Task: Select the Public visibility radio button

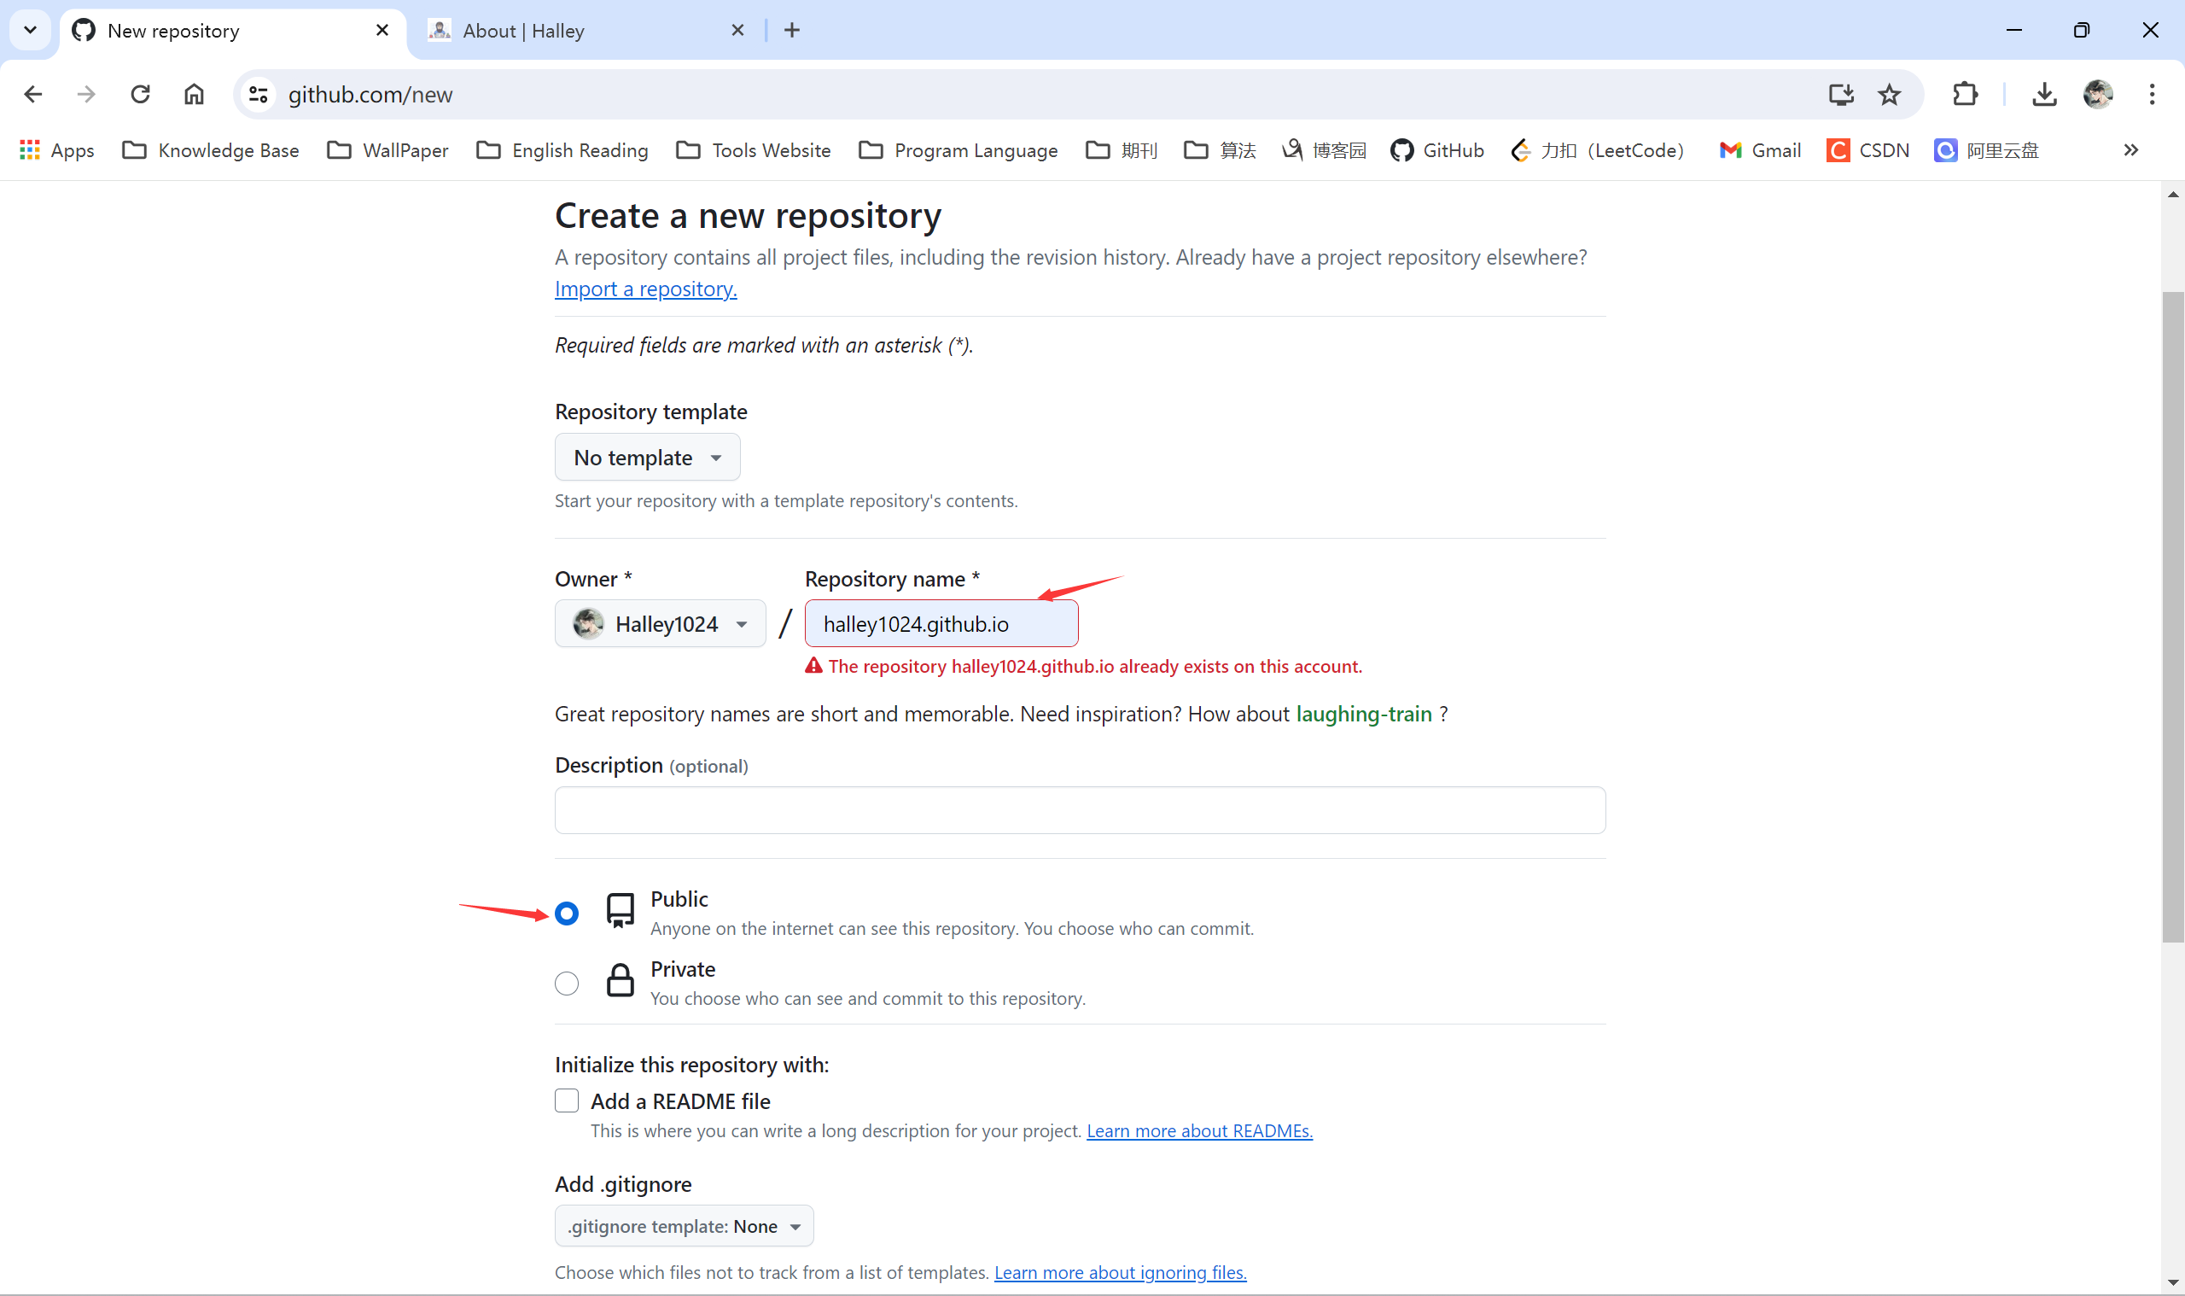Action: coord(567,914)
